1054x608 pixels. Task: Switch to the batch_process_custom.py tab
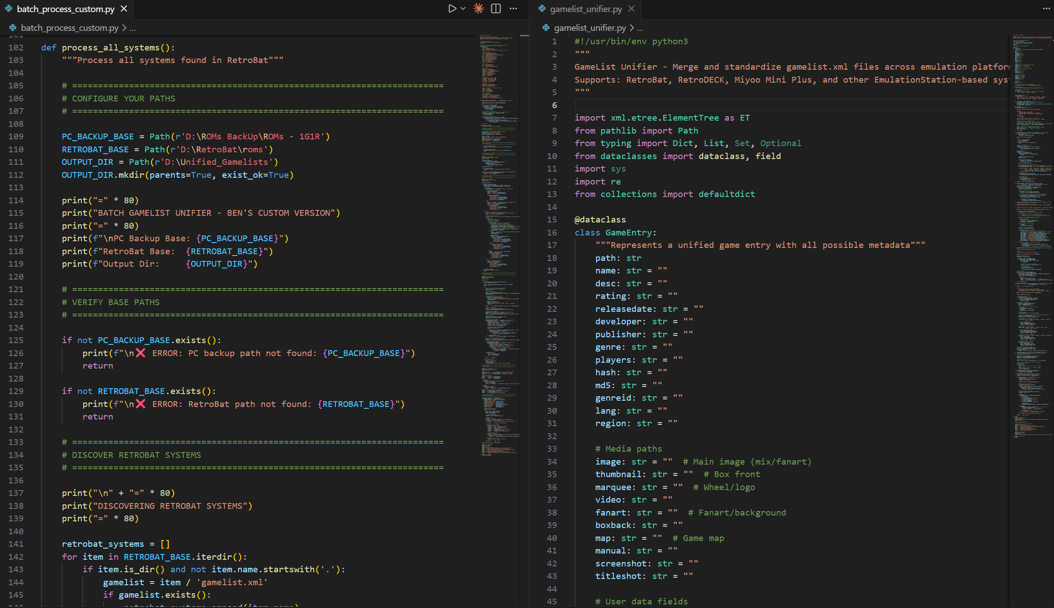(65, 8)
